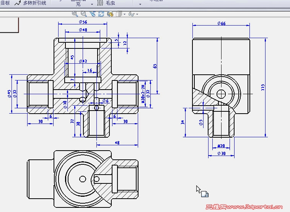This screenshot has height=212, width=290.
Task: Select the Ø10 dimension text
Action: [65, 105]
